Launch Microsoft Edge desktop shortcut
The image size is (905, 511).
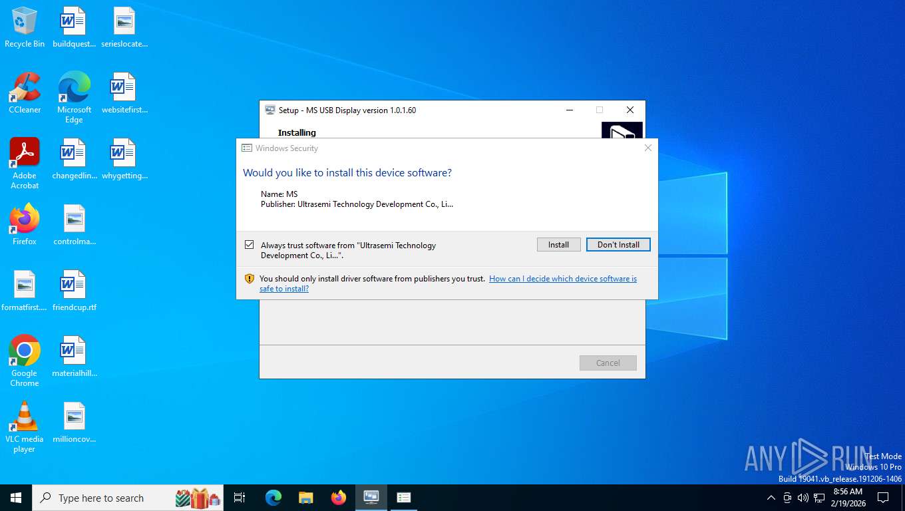coord(74,97)
